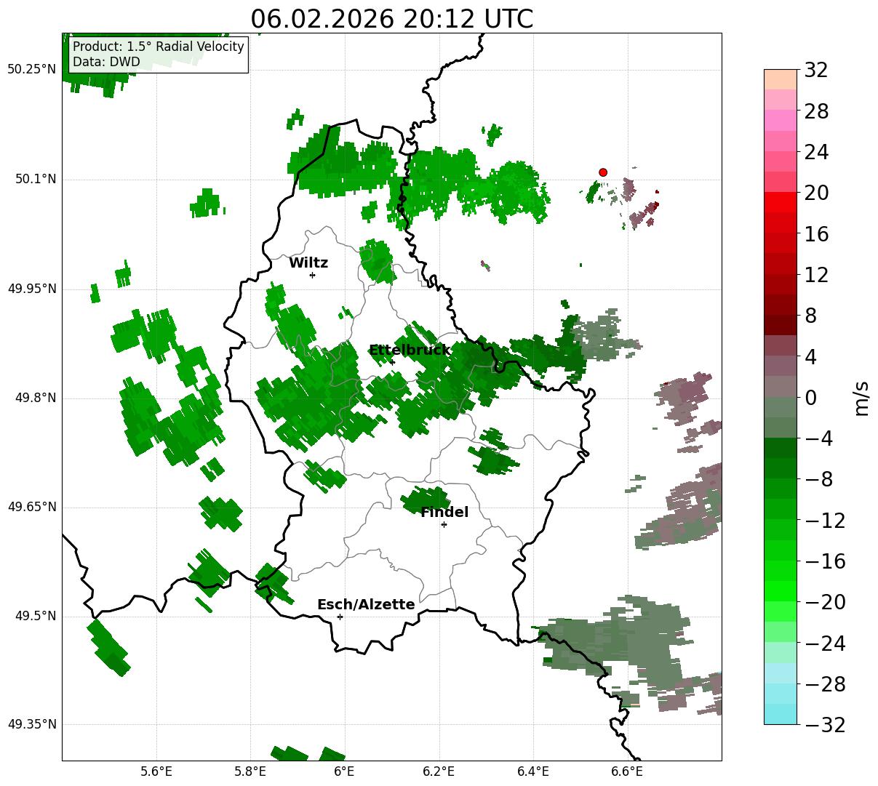
Task: Click the Esch/Alzette city label
Action: (366, 605)
